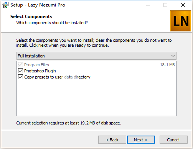Image resolution: width=193 pixels, height=149 pixels.
Task: Click the 18.1 MB size value
Action: point(167,65)
